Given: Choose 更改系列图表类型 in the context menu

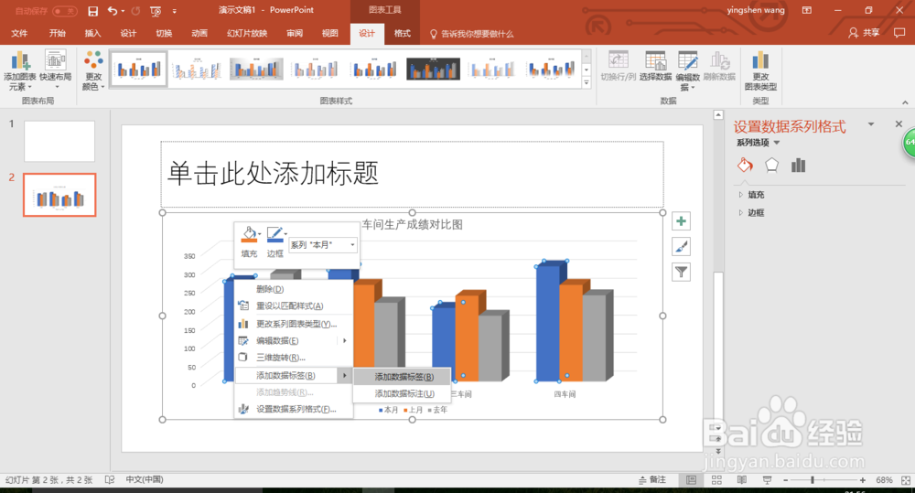Looking at the screenshot, I should [x=296, y=324].
